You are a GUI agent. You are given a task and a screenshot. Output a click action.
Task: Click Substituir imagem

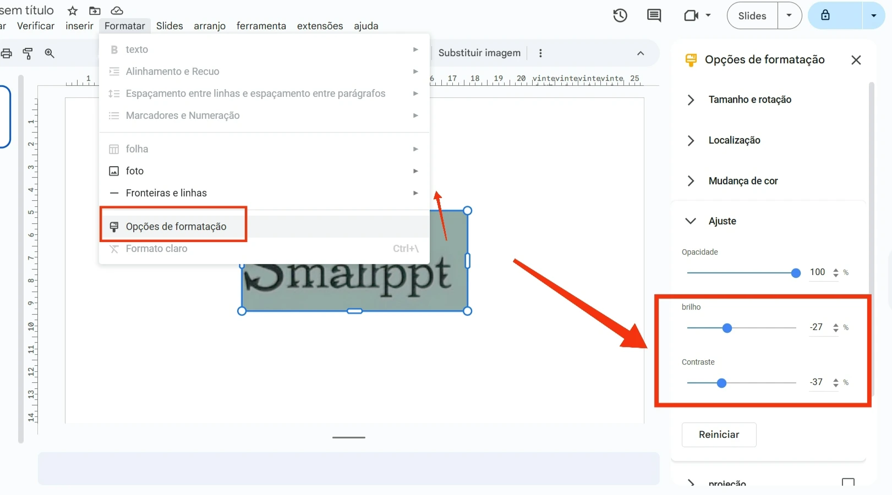tap(479, 53)
